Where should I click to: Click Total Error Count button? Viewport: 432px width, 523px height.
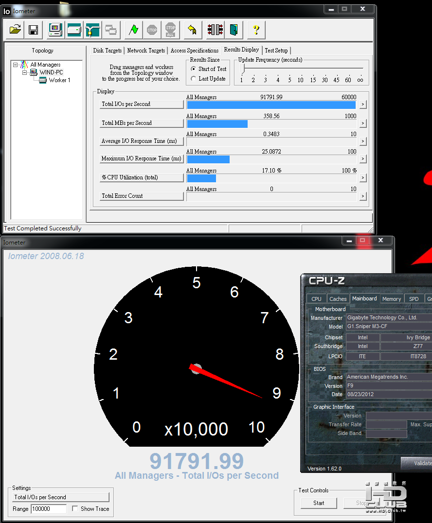[x=142, y=196]
